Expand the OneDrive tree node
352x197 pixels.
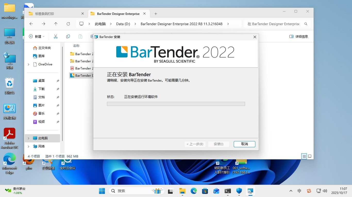[29, 64]
